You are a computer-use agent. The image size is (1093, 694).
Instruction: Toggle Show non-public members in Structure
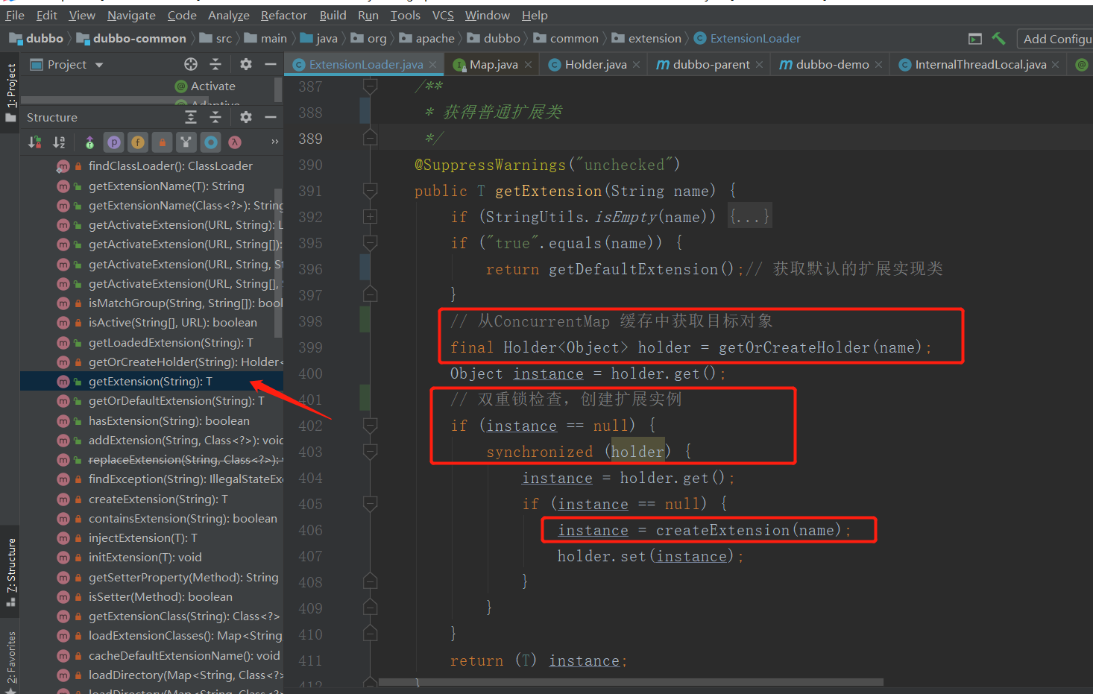tap(162, 142)
